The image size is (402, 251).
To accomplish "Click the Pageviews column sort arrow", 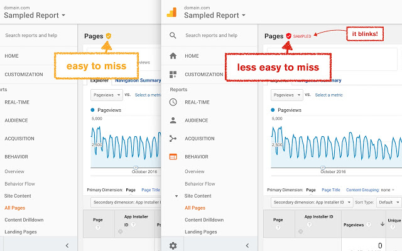I will tap(382, 224).
